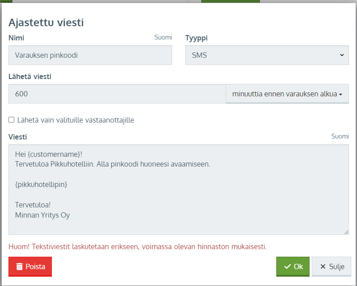The width and height of the screenshot is (357, 286).
Task: Switch Viesti language via Suomi link
Action: point(340,136)
